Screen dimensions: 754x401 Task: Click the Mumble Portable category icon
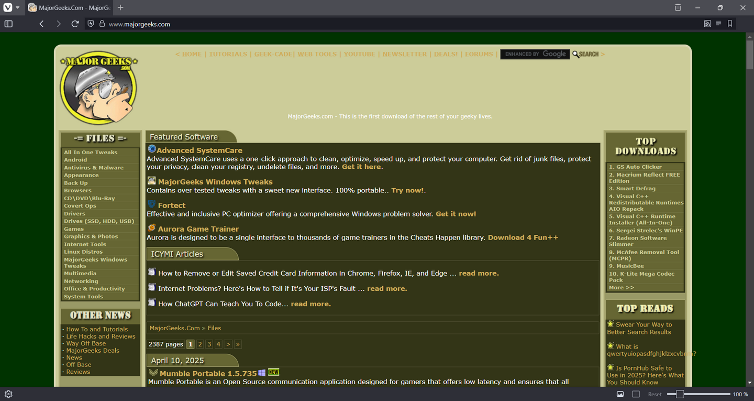pyautogui.click(x=153, y=373)
